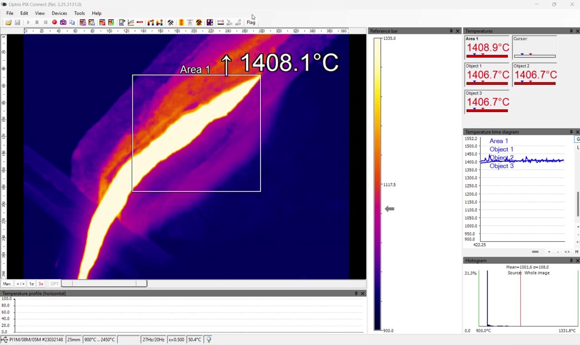The width and height of the screenshot is (580, 345).
Task: Click the open file folder icon
Action: coord(9,22)
